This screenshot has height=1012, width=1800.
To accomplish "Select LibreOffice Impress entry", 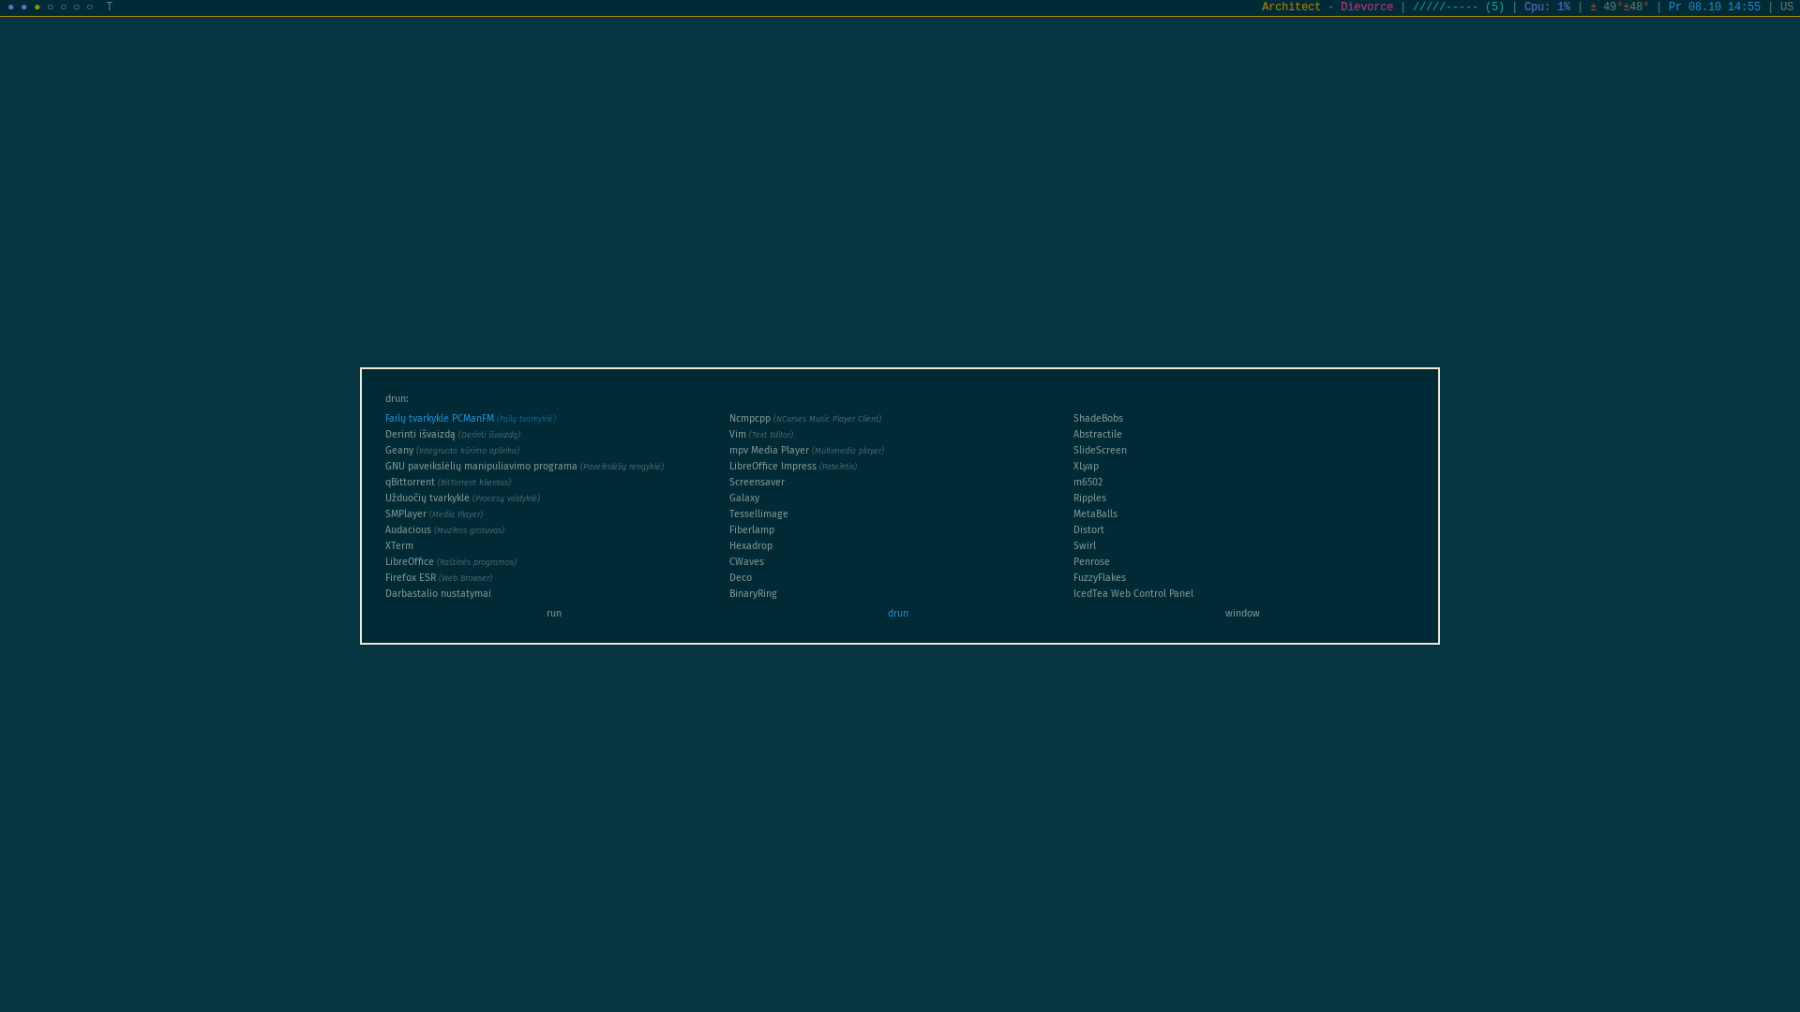I will click(x=772, y=467).
